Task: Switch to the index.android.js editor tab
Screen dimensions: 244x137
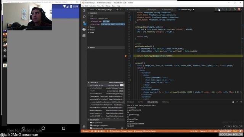Action: click(x=134, y=10)
